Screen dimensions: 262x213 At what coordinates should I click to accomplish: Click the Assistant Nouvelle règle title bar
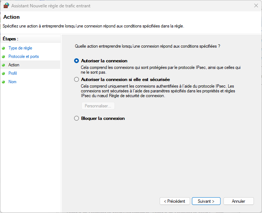(128, 6)
